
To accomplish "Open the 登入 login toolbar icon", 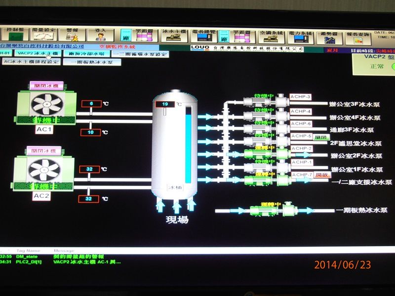I will pos(100,35).
